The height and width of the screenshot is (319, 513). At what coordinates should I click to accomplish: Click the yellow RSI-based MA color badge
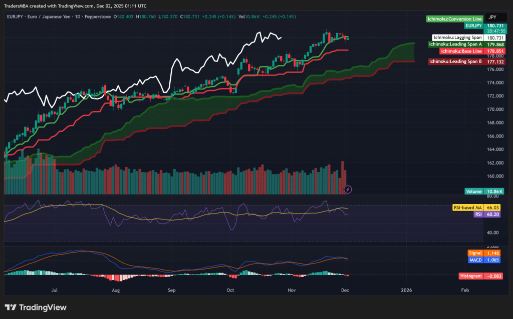click(x=493, y=206)
